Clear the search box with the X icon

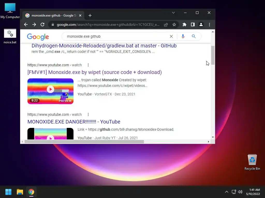coord(171,36)
